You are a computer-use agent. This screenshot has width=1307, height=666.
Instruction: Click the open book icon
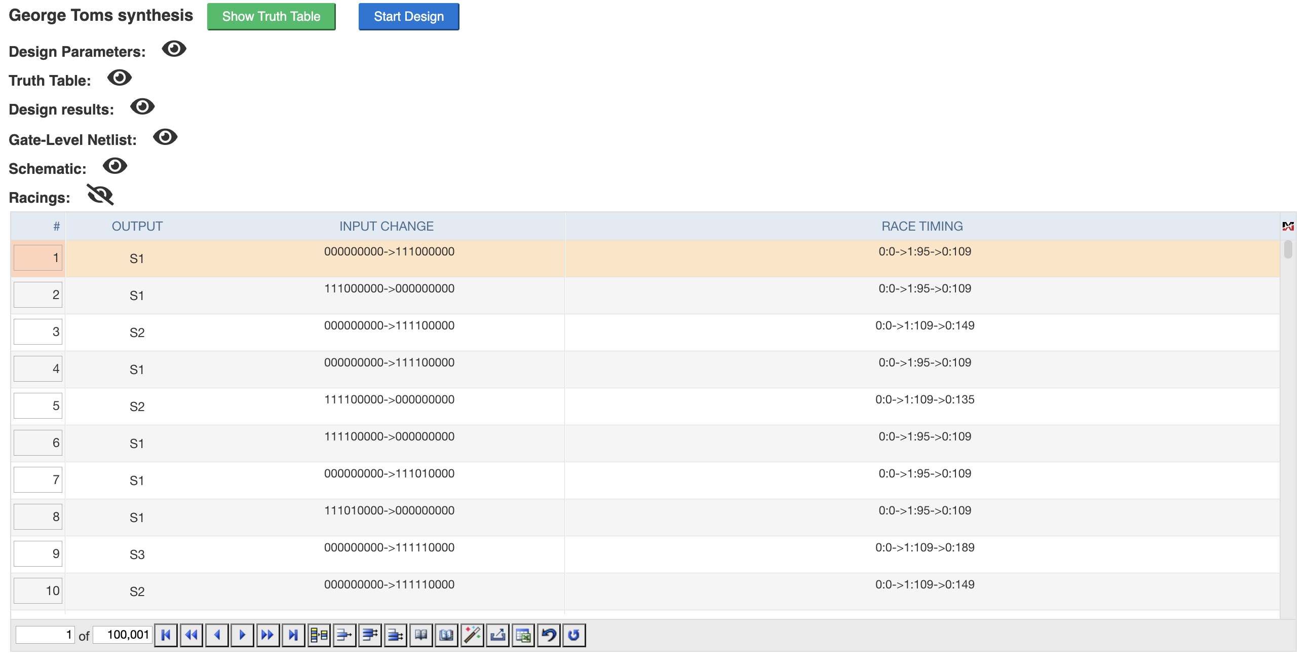(420, 635)
